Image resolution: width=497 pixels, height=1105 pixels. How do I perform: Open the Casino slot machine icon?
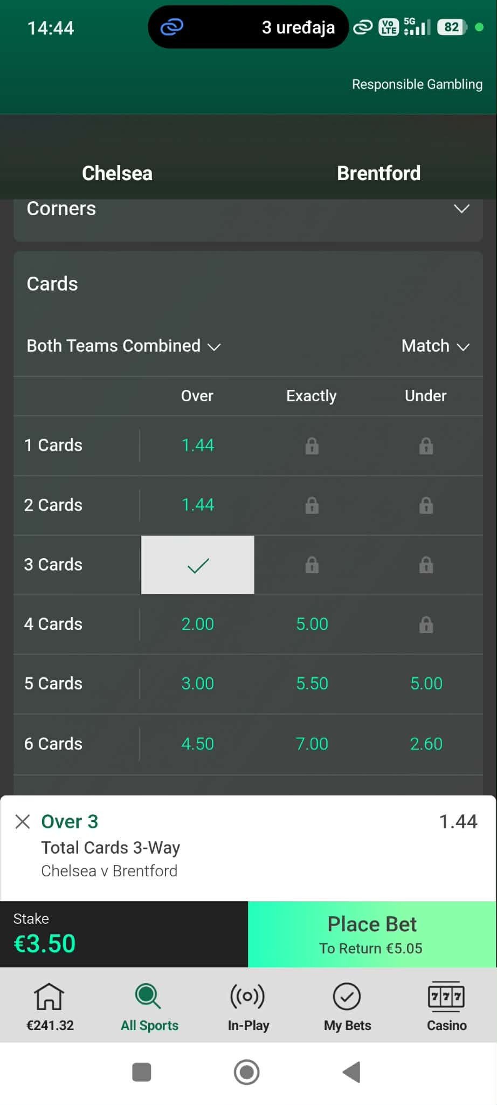pos(446,996)
